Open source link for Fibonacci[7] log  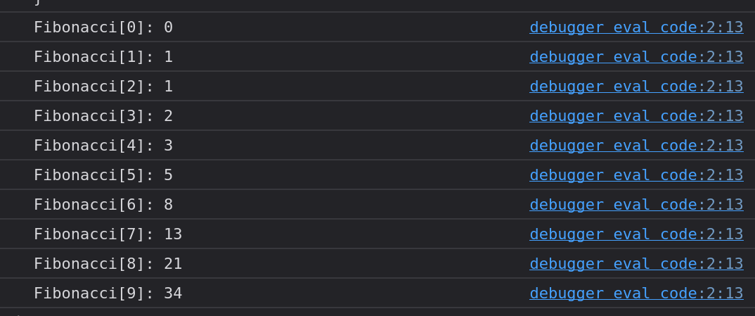(636, 234)
